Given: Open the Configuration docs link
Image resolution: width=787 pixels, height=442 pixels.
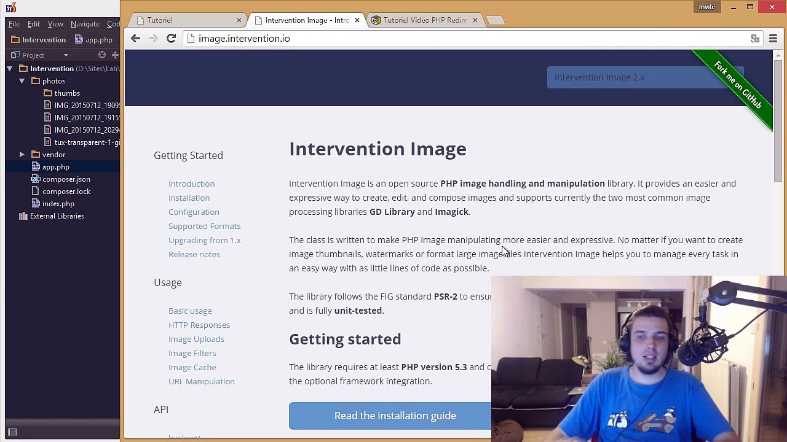Looking at the screenshot, I should (194, 212).
